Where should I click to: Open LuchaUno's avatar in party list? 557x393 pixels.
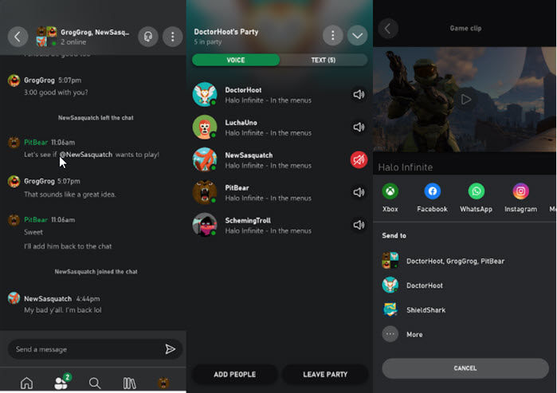click(x=205, y=128)
